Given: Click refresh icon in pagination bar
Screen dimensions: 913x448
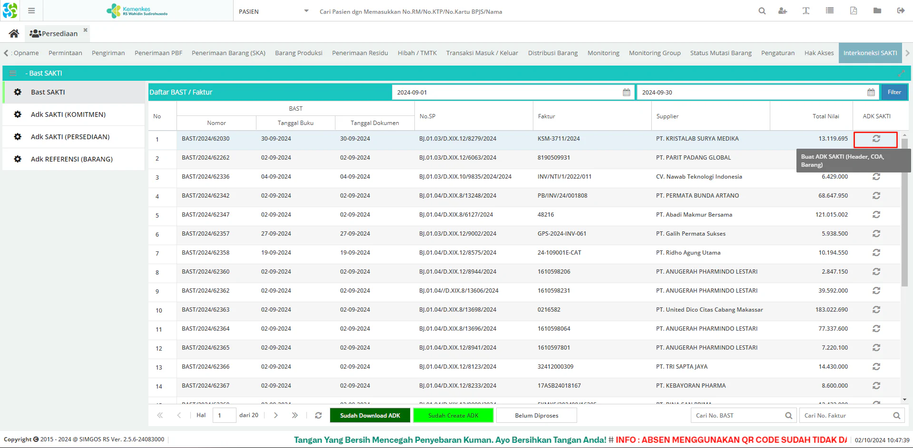Looking at the screenshot, I should pos(318,415).
